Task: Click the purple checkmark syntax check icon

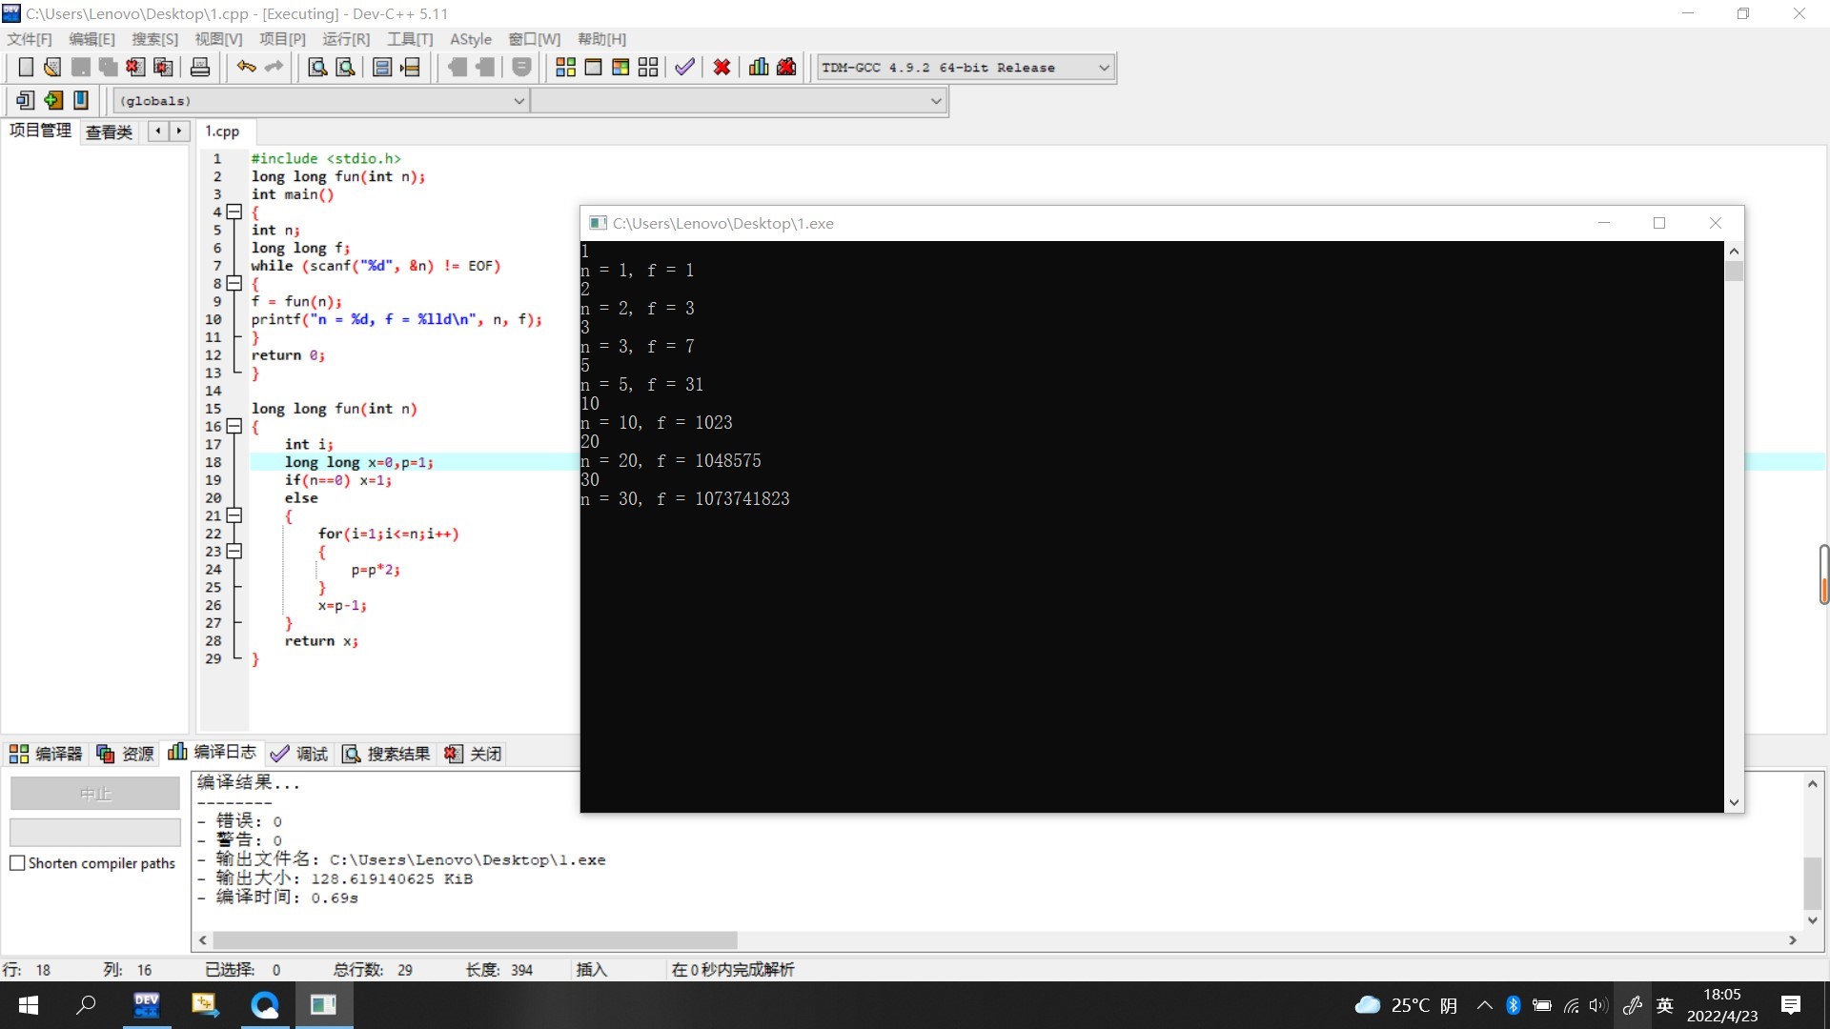Action: [684, 68]
